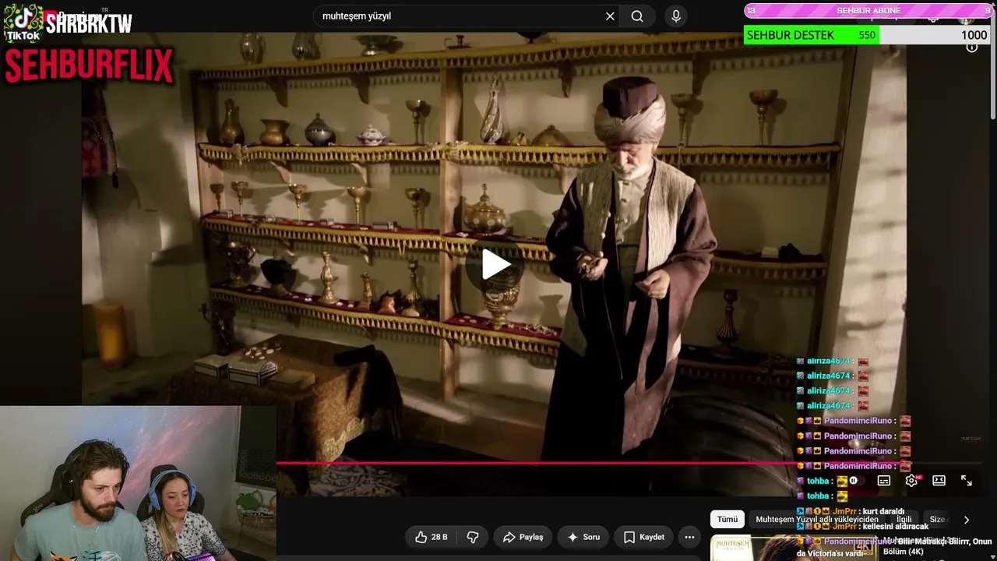
Task: Seek on the red progress bar
Action: 538,463
